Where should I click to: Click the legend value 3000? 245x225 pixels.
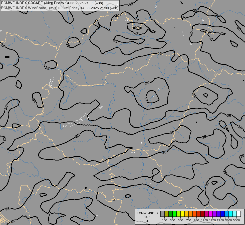228,220
